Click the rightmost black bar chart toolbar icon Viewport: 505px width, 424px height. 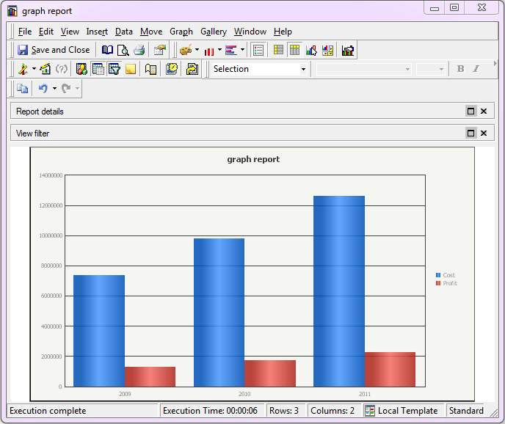pos(347,50)
